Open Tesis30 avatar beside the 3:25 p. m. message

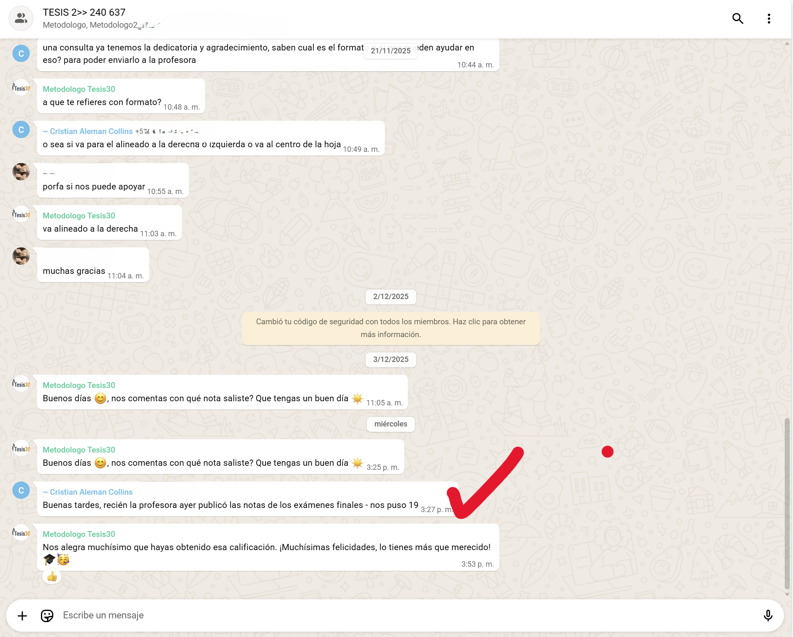21,449
